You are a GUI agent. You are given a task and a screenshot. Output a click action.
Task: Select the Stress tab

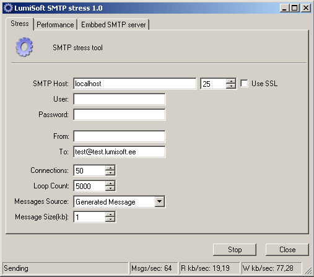(20, 24)
